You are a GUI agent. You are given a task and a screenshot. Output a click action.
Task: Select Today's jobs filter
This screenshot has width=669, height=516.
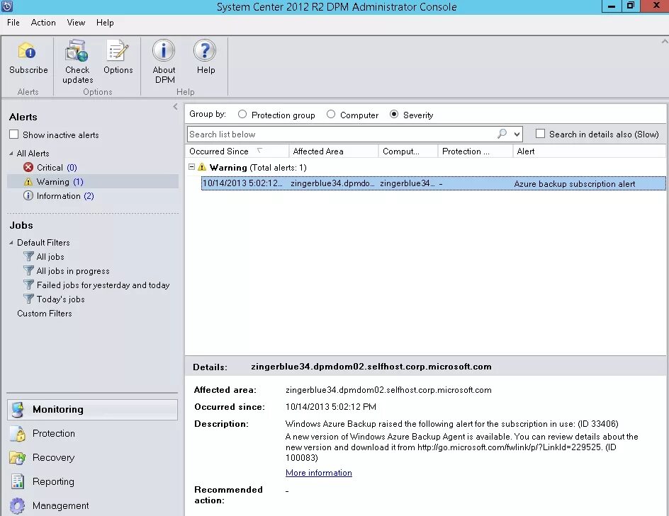tap(60, 299)
